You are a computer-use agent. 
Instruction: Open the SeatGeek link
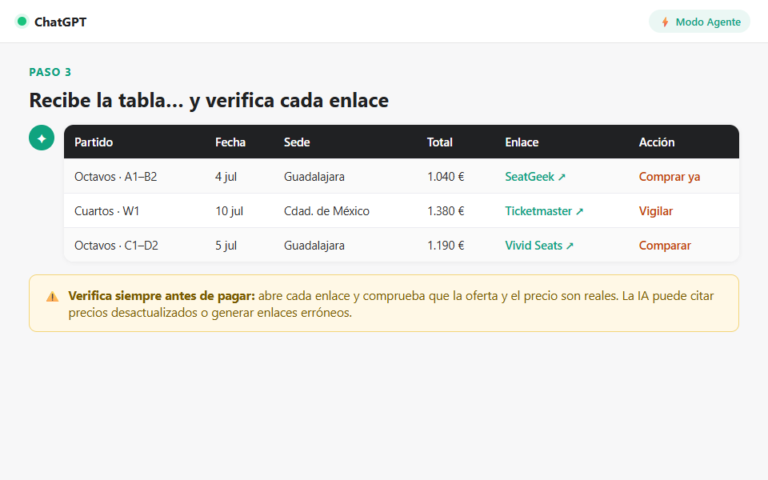pos(535,177)
